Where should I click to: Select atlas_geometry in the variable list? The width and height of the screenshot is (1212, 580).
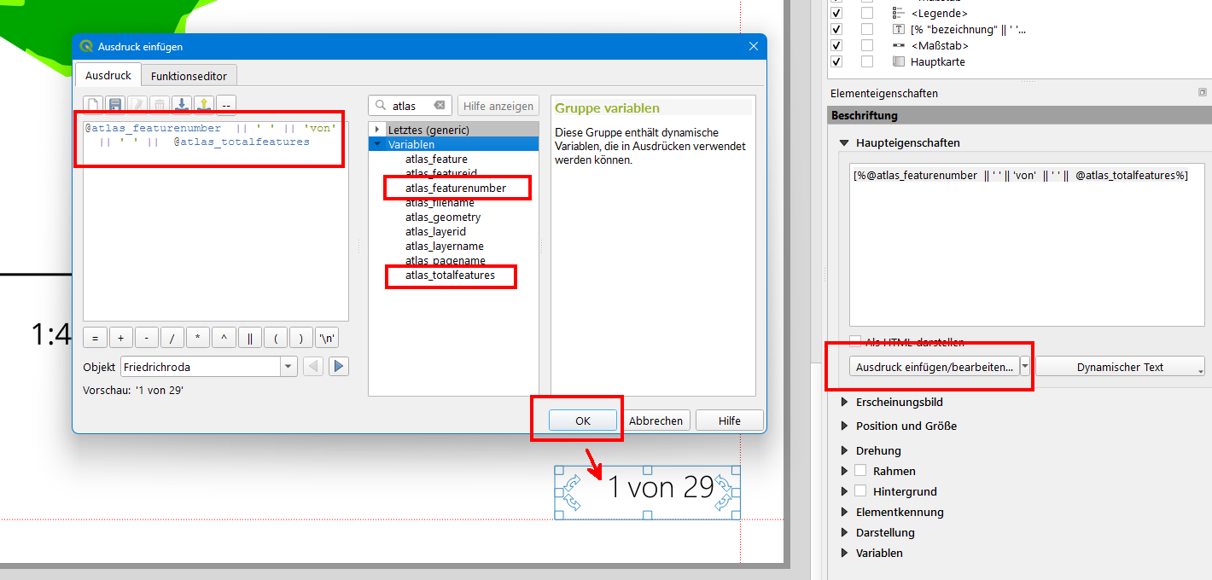tap(443, 217)
